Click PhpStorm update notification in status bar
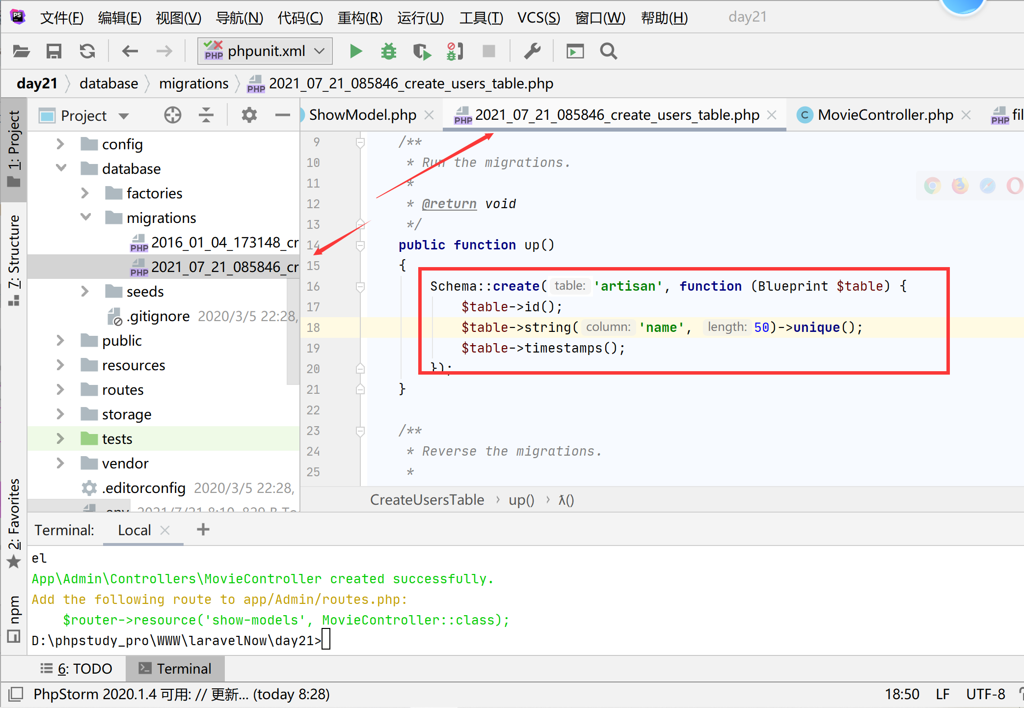 click(x=182, y=694)
